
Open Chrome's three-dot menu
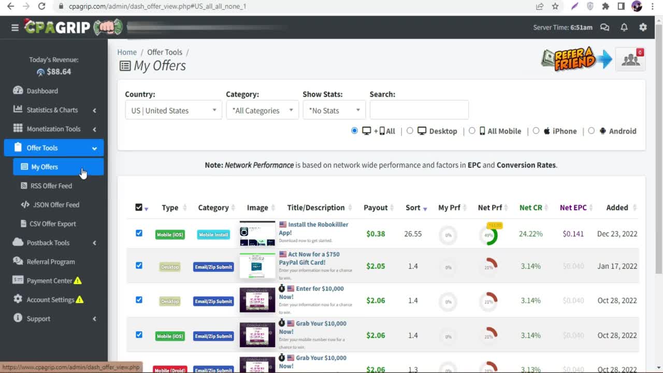tap(653, 6)
